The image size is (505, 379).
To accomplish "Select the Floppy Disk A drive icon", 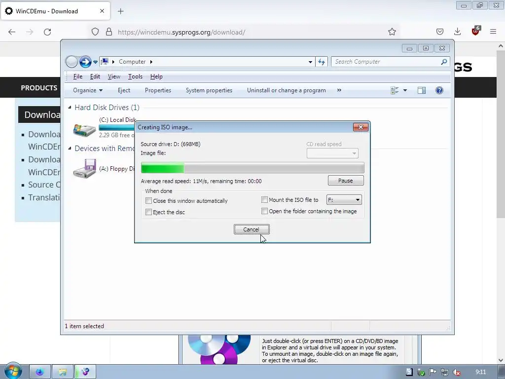I will tap(84, 169).
